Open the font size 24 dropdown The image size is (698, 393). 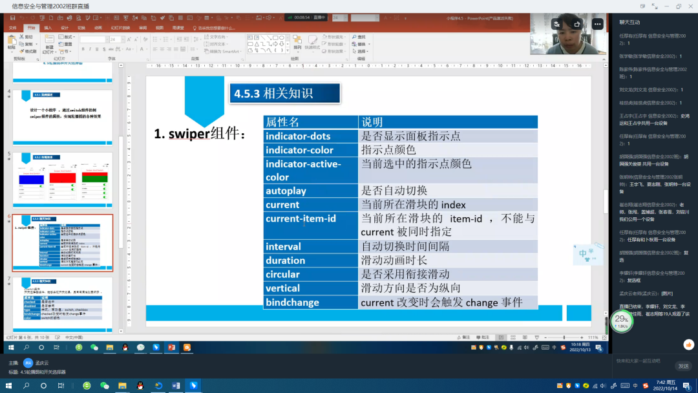(x=123, y=39)
